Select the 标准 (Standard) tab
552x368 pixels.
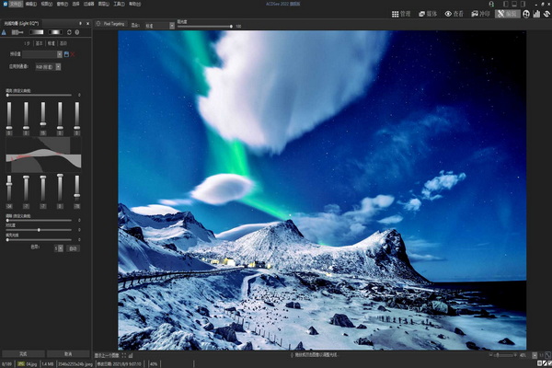(x=51, y=43)
